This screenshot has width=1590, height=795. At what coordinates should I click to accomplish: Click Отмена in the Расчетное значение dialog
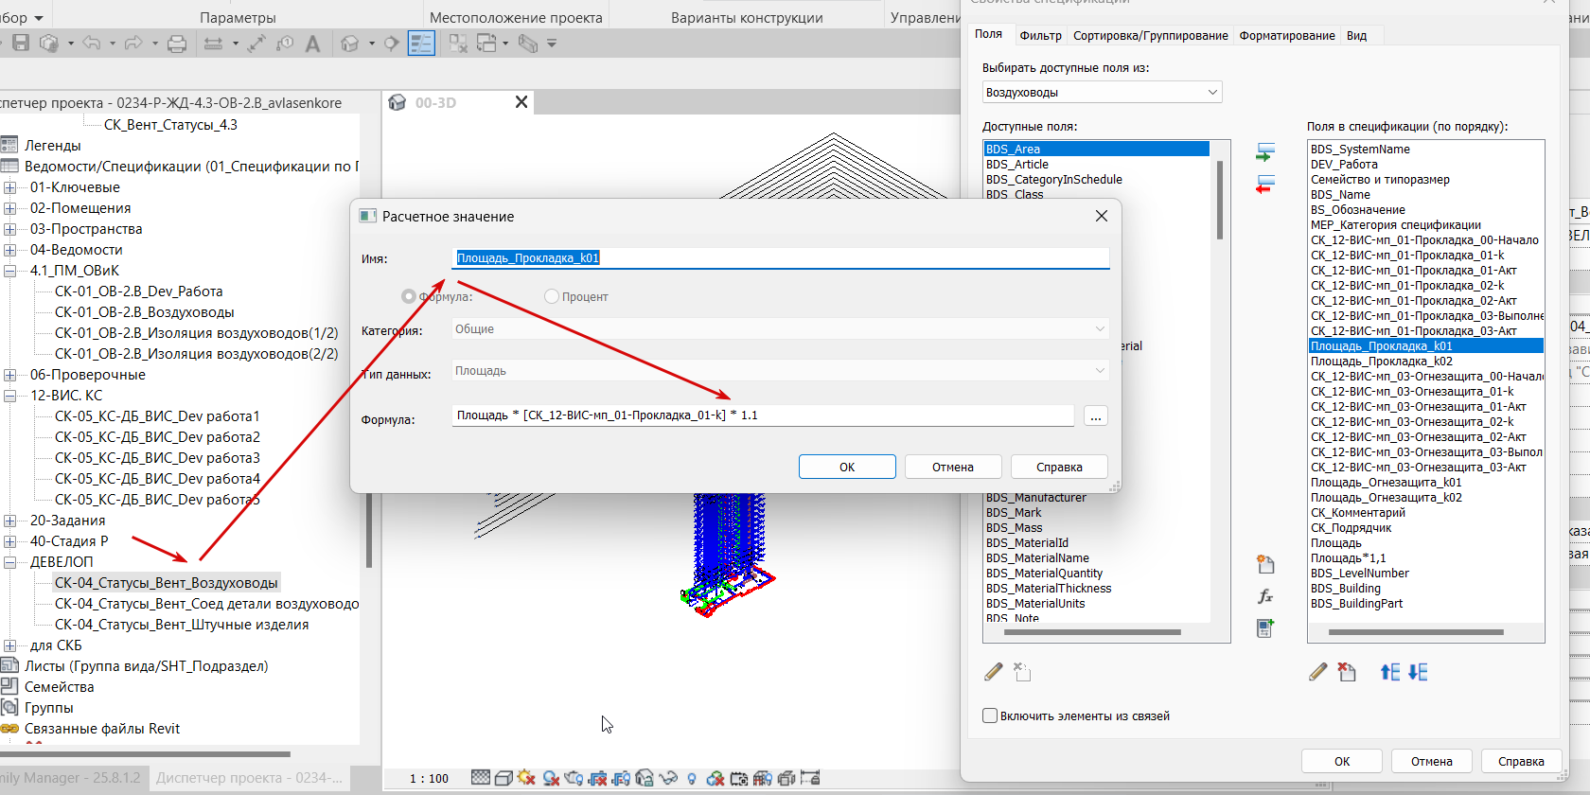(x=953, y=467)
